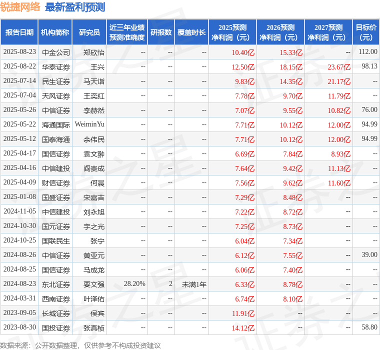The height and width of the screenshot is (350, 380).
Task: Select the 机构简称 column header
Action: tap(55, 32)
